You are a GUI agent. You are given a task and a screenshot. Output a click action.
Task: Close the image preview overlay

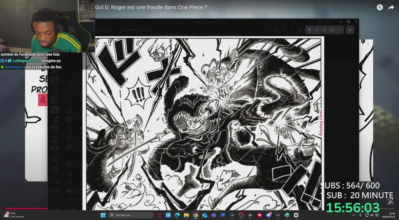(x=350, y=30)
